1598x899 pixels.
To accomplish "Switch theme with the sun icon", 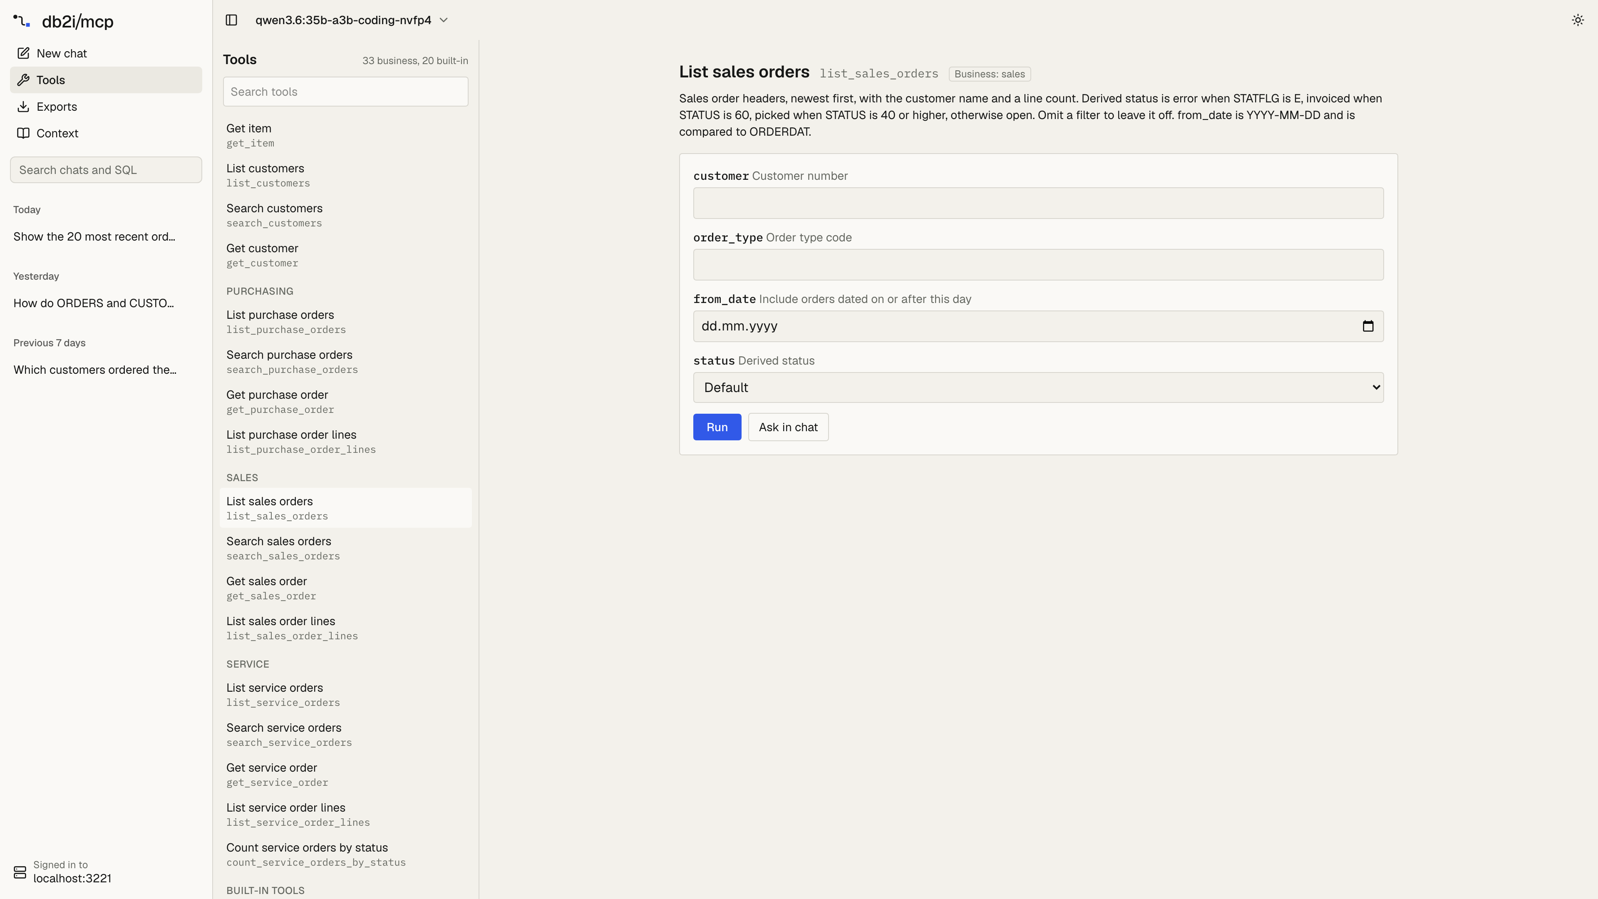I will (x=1578, y=20).
